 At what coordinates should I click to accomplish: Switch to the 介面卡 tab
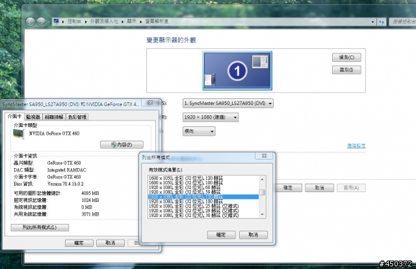click(x=14, y=117)
